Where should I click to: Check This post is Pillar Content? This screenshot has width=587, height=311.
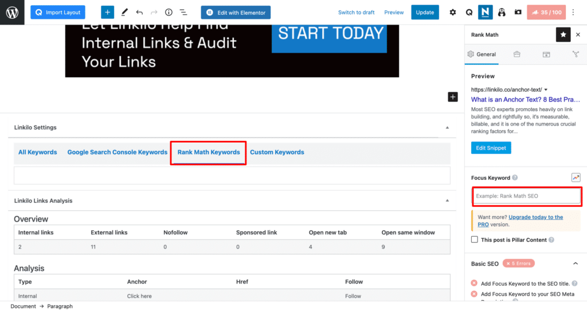(x=475, y=239)
